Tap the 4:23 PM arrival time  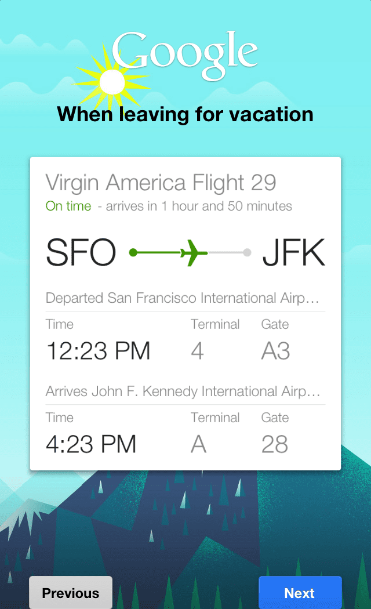click(91, 444)
